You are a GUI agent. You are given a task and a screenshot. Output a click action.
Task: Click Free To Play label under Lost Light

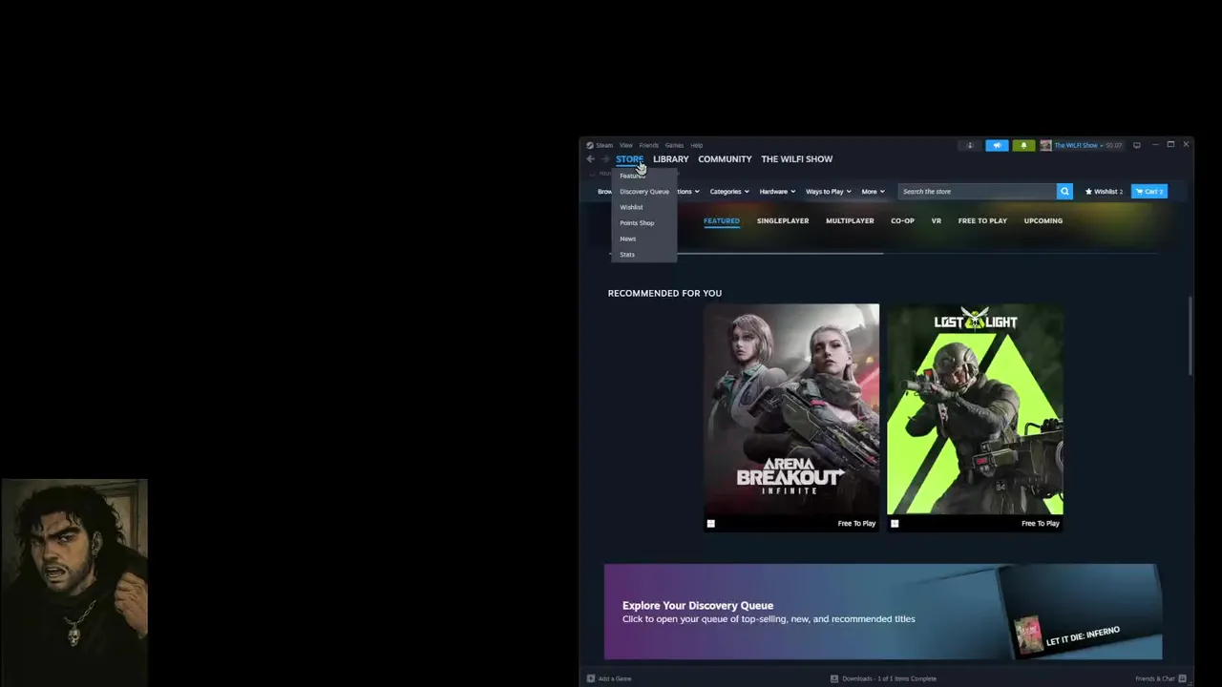pyautogui.click(x=1040, y=523)
